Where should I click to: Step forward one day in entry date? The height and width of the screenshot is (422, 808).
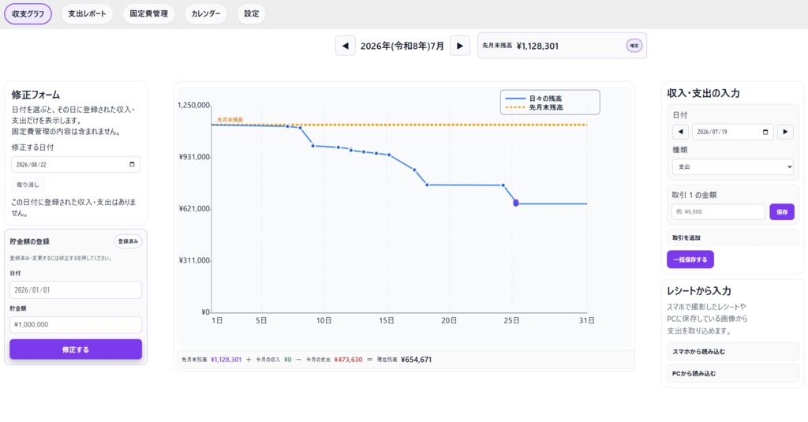(x=785, y=132)
